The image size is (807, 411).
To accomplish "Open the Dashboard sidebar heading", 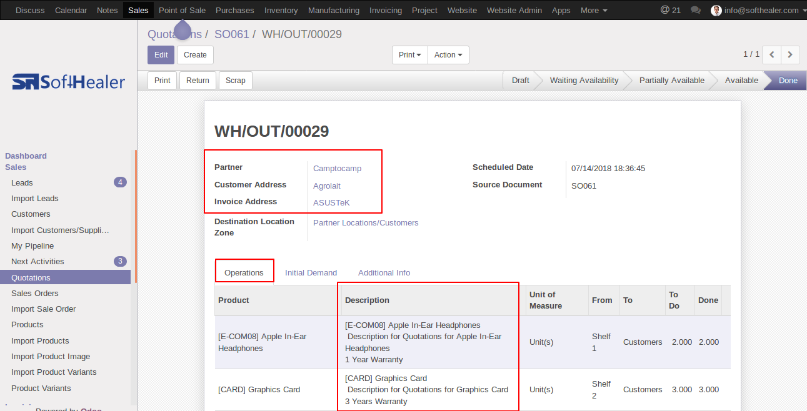I will [26, 156].
